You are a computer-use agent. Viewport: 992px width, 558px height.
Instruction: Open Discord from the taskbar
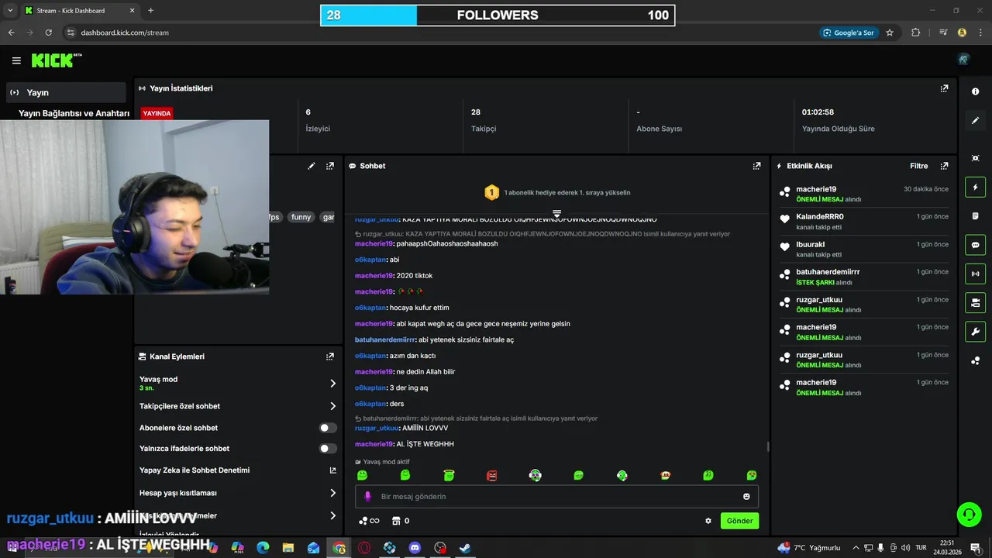click(414, 547)
